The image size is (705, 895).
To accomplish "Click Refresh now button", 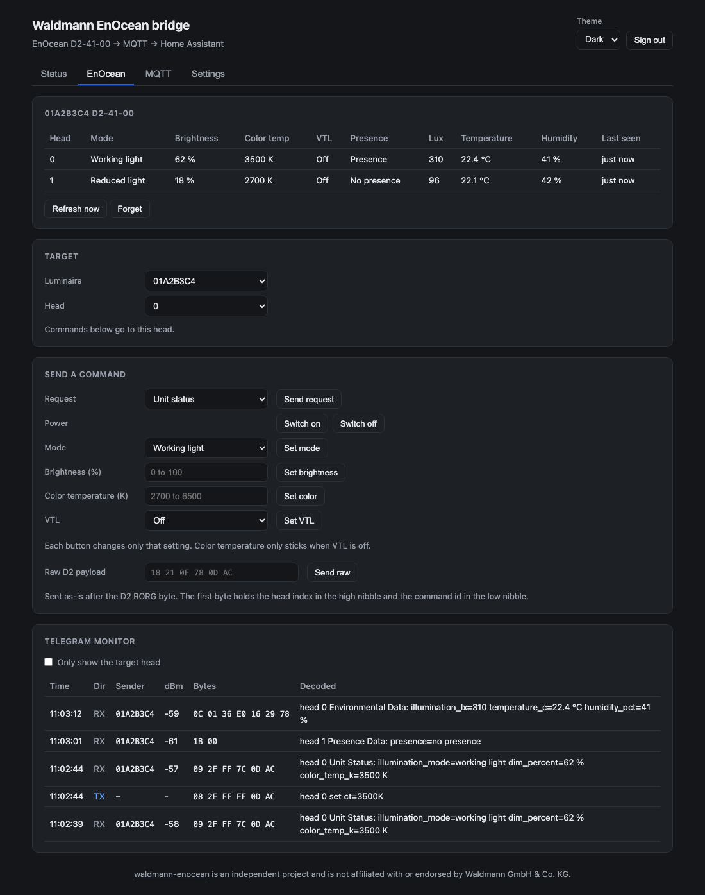I will (76, 209).
